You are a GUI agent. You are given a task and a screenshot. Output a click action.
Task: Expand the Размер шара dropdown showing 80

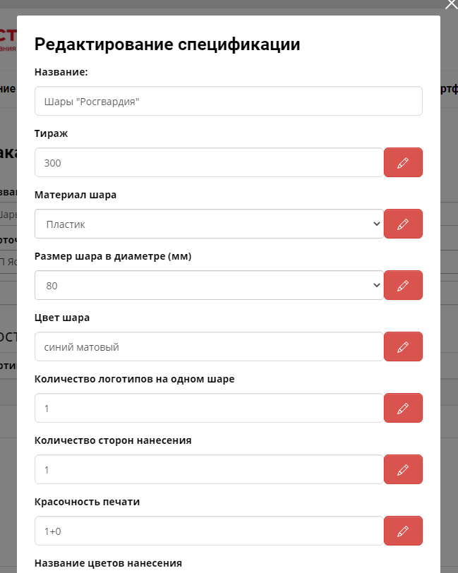pyautogui.click(x=209, y=286)
